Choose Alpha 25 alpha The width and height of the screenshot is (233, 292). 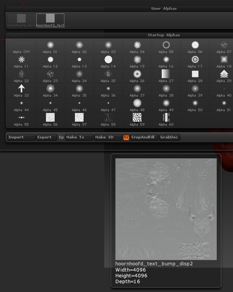[x=108, y=76]
